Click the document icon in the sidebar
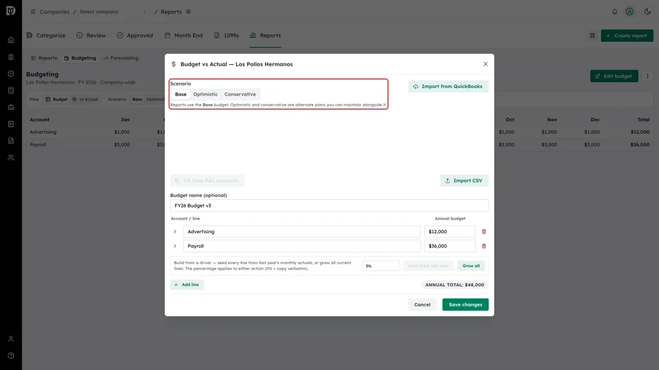659x370 pixels. point(11,141)
